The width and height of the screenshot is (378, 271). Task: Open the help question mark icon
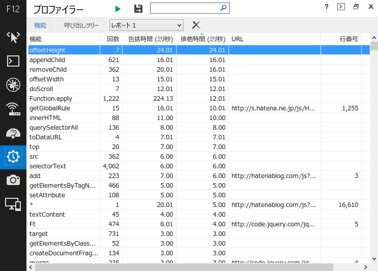click(327, 7)
